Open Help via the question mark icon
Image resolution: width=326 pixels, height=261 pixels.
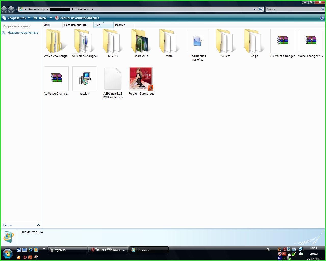click(322, 18)
